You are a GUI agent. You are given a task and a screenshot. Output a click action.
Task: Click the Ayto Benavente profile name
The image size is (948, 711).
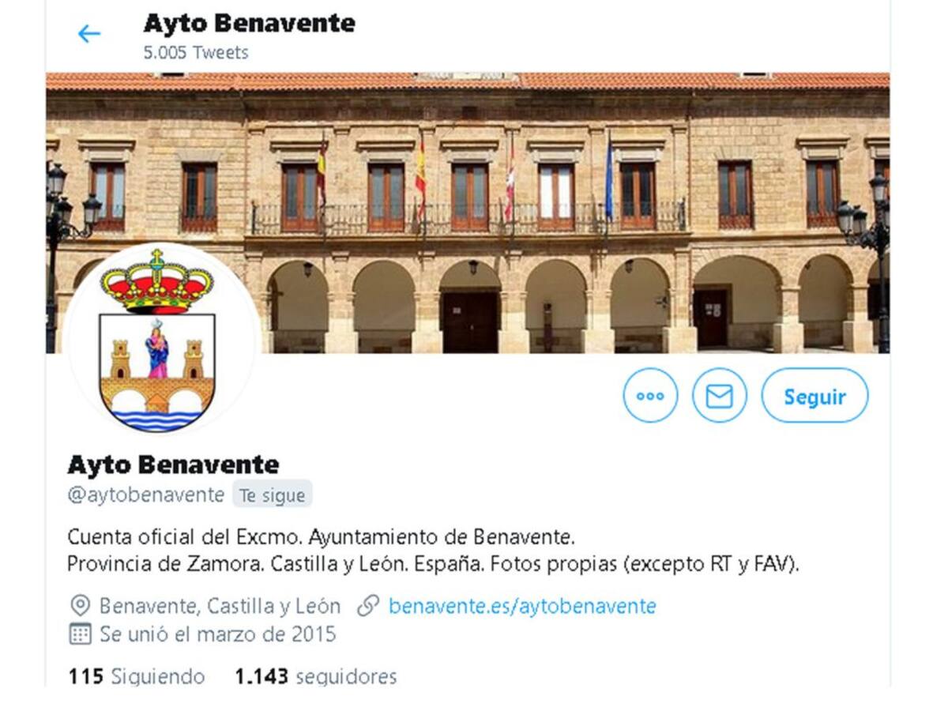(173, 465)
